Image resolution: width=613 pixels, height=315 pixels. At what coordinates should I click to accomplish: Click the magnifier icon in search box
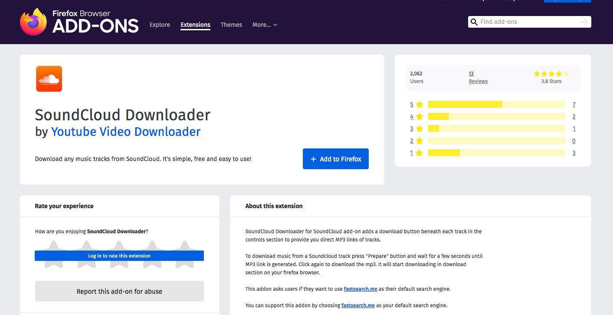coord(474,22)
